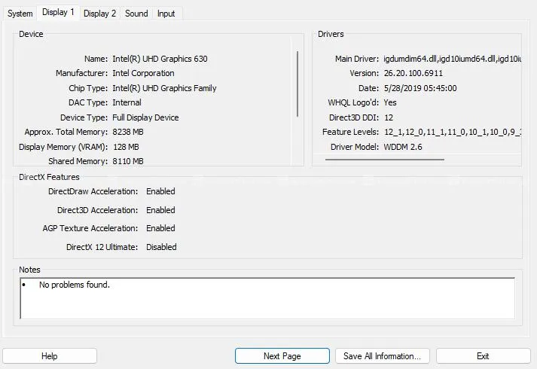Select the Display 1 tab
537x369 pixels.
tap(58, 13)
